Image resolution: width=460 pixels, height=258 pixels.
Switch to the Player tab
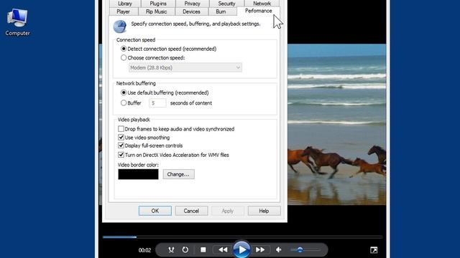point(123,11)
